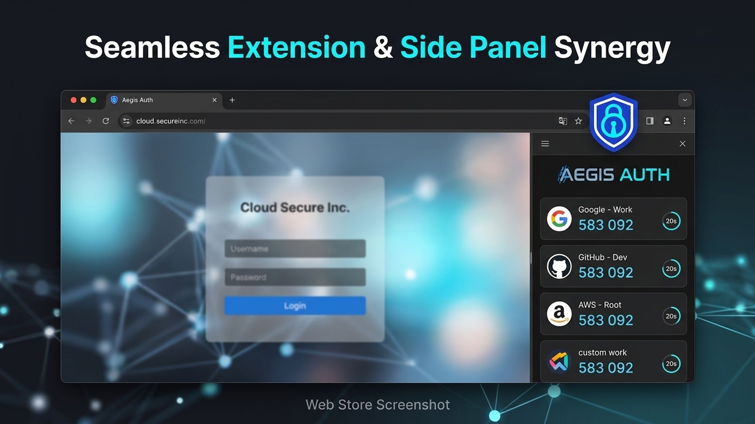755x424 pixels.
Task: Open site information icon in address bar
Action: click(126, 121)
